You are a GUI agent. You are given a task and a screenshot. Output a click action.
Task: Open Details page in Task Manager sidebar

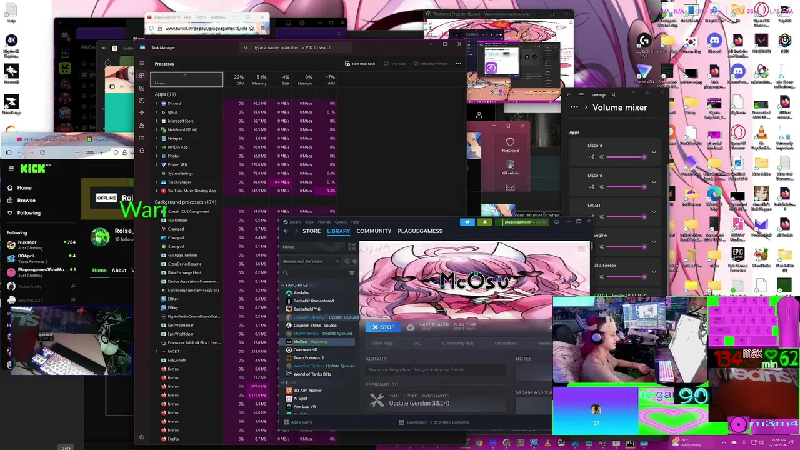click(142, 138)
